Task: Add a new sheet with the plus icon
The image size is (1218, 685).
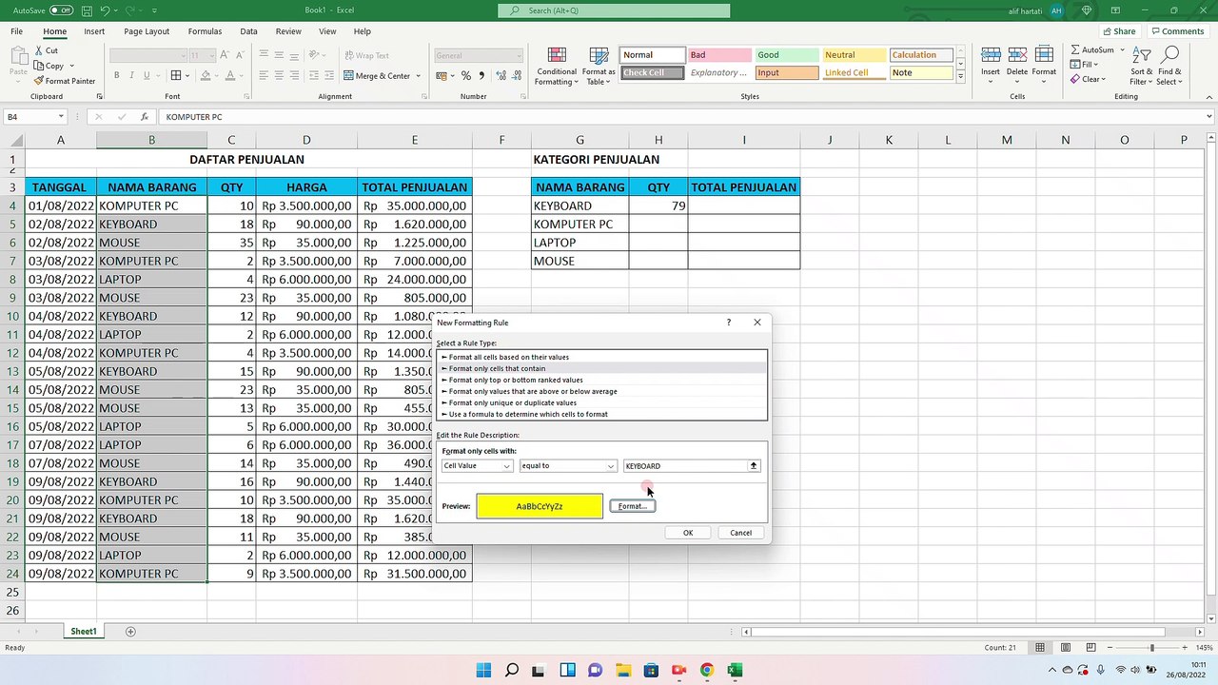Action: pos(130,632)
